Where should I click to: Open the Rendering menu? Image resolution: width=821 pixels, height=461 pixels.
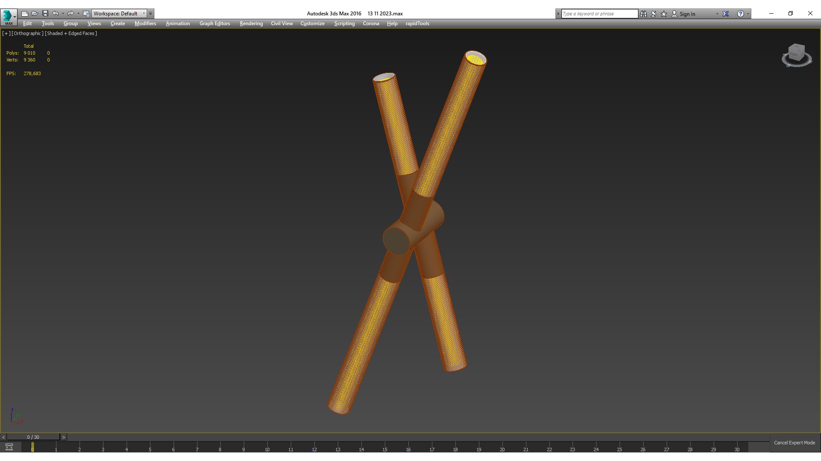tap(251, 23)
